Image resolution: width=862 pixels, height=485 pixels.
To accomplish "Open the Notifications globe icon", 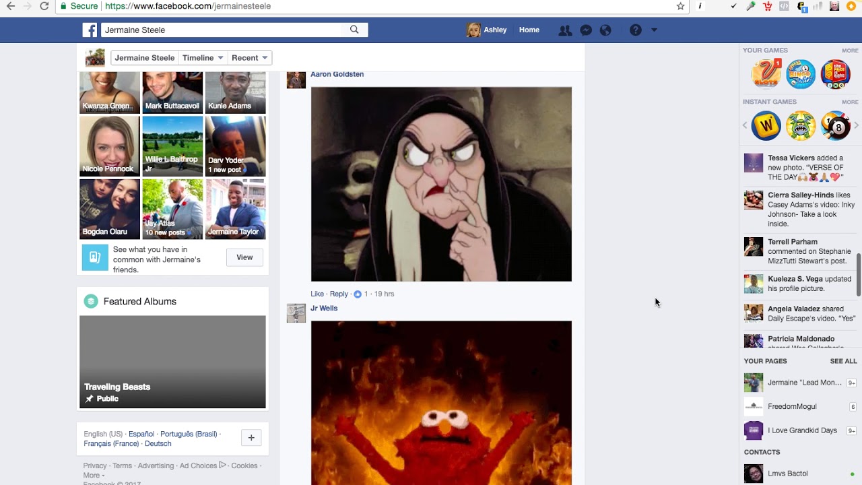I will tap(605, 30).
